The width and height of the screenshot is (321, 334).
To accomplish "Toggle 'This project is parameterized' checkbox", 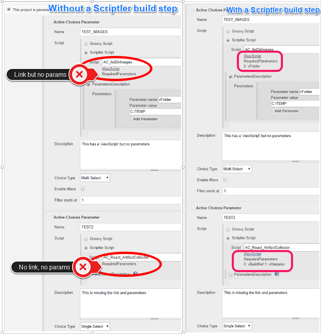I will (x=9, y=9).
